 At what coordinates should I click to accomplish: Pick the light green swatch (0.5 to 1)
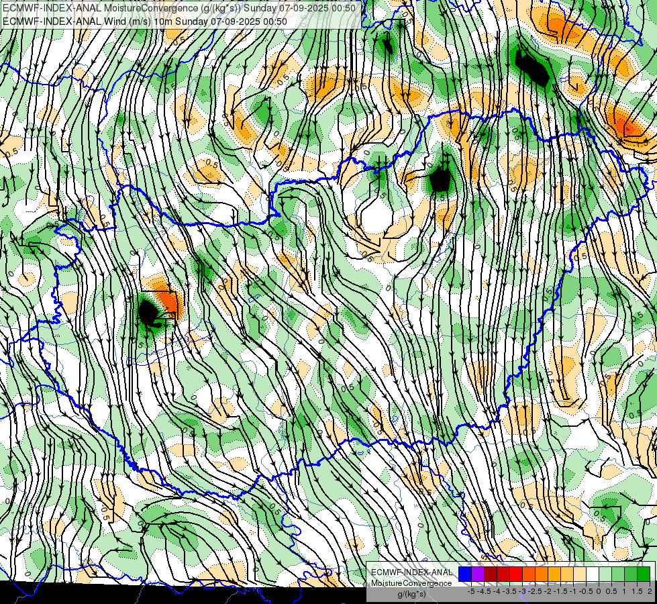(x=618, y=574)
